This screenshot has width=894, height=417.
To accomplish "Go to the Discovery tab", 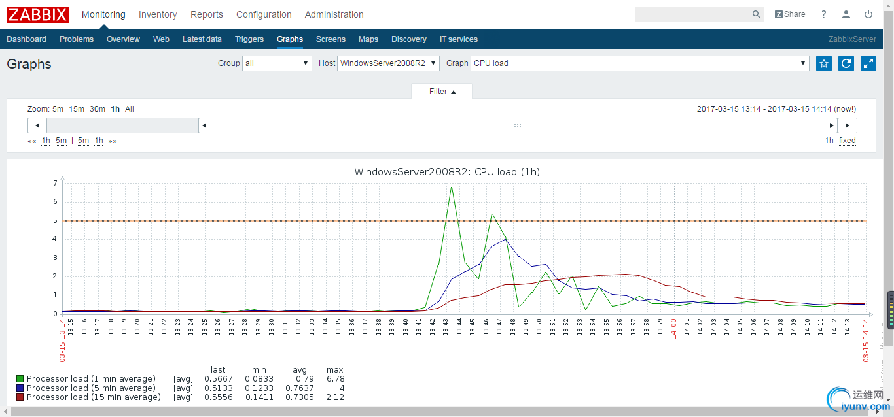I will coord(409,39).
